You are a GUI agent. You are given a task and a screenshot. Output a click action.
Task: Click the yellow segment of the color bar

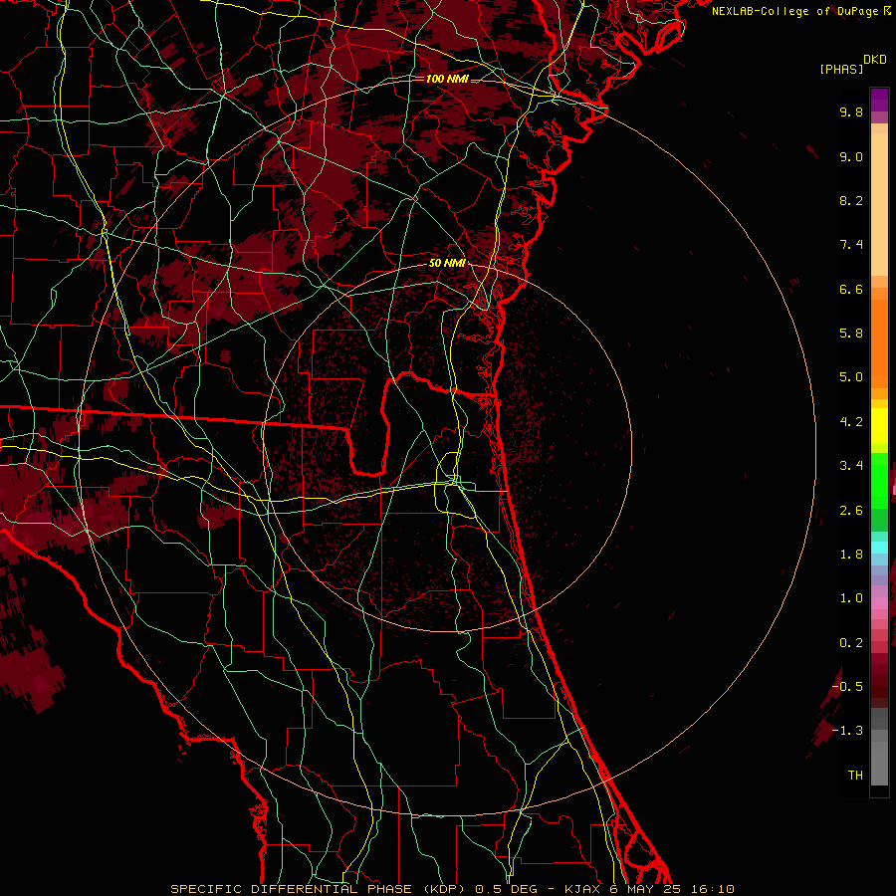(879, 426)
